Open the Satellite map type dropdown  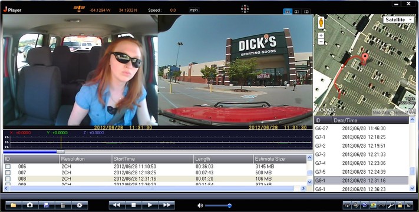[x=399, y=20]
